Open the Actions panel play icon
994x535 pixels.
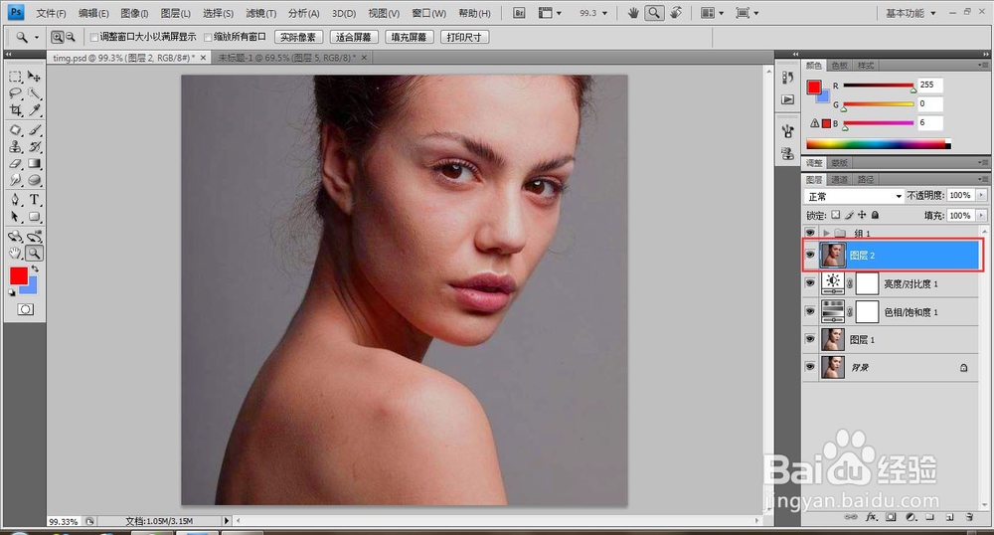pyautogui.click(x=788, y=99)
